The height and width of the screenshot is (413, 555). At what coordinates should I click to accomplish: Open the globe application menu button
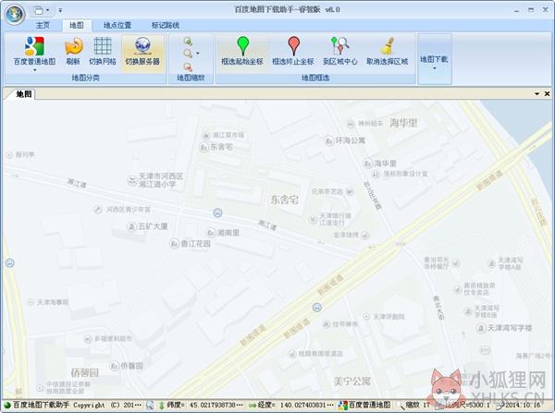pos(15,14)
